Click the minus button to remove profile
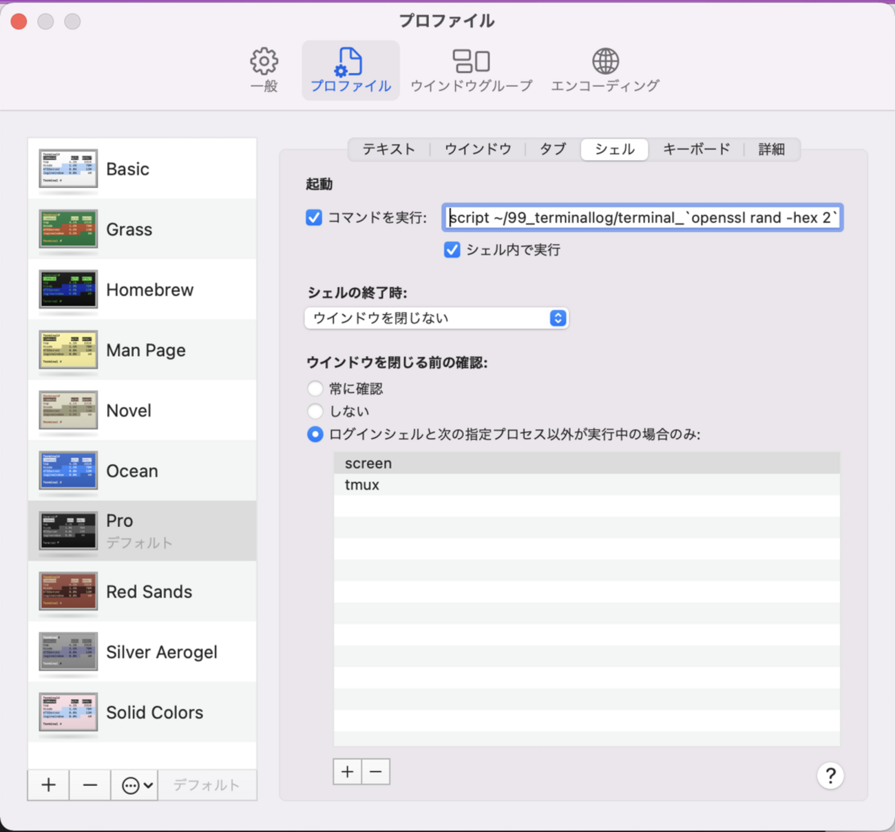895x832 pixels. [89, 785]
